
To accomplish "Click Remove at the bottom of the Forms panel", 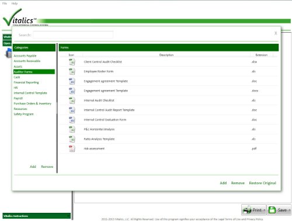I will pos(238,183).
